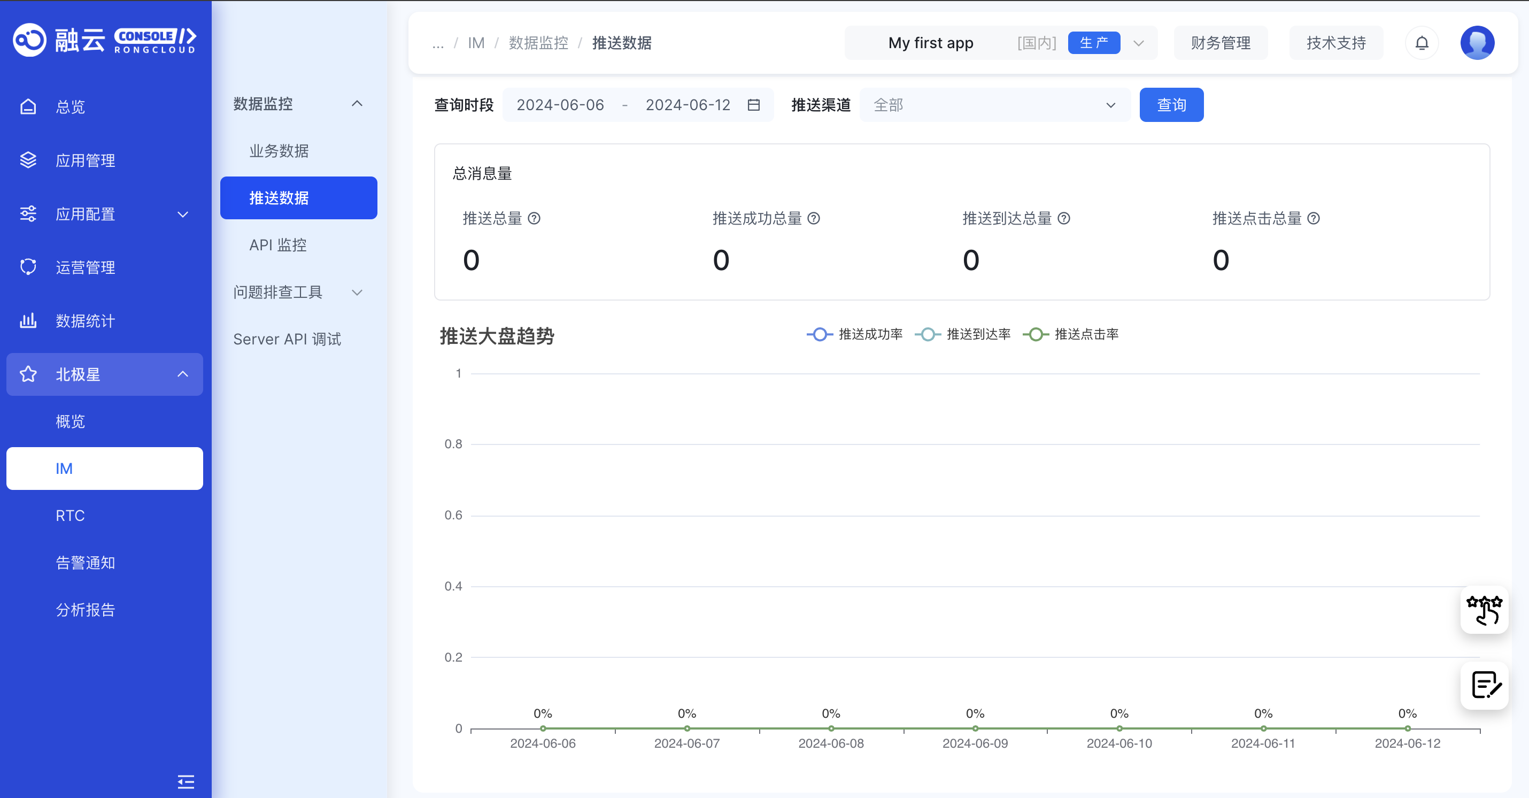
Task: Click the chart data point for 2024-06-06
Action: pyautogui.click(x=543, y=728)
